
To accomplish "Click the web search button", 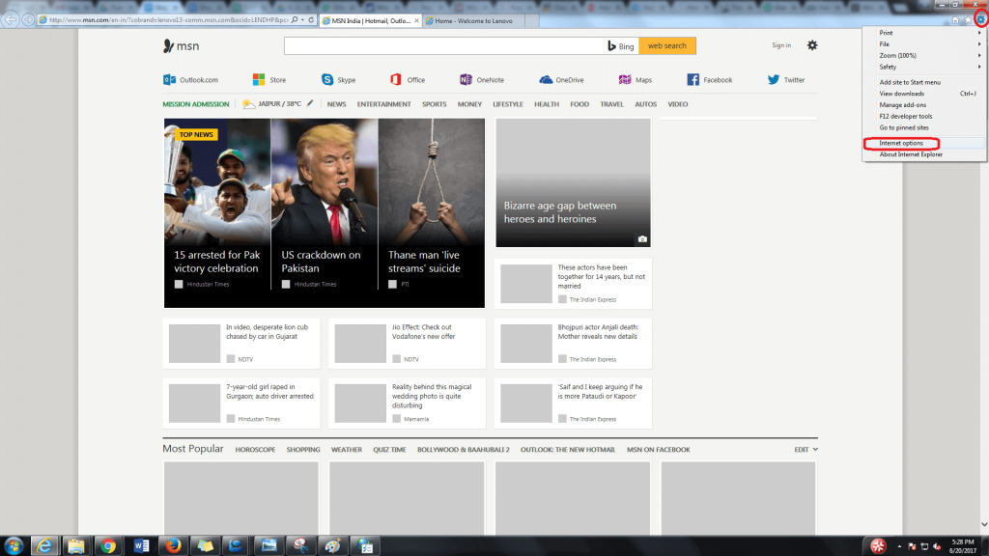I will point(667,45).
